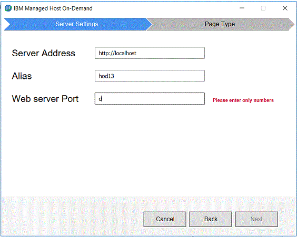This screenshot has width=297, height=237.
Task: Minimize the Managed Host On-Demand window
Action: click(242, 8)
